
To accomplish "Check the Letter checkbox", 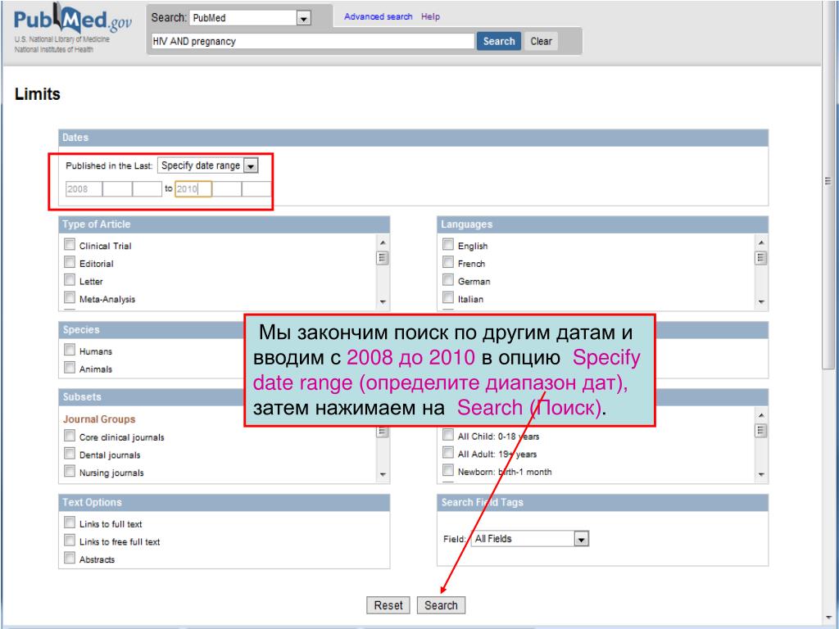I will 70,280.
